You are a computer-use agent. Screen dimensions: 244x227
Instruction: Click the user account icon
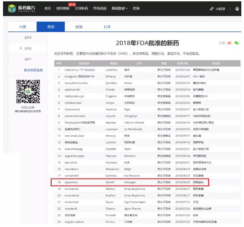(237, 9)
